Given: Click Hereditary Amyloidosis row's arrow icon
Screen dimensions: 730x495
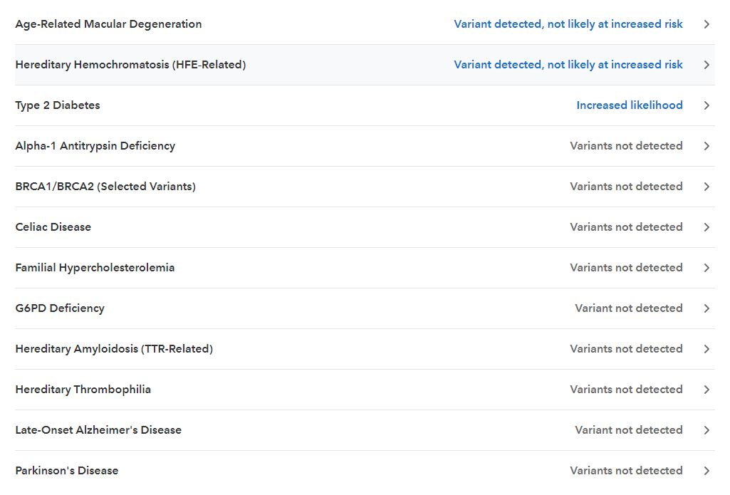Looking at the screenshot, I should pyautogui.click(x=706, y=349).
